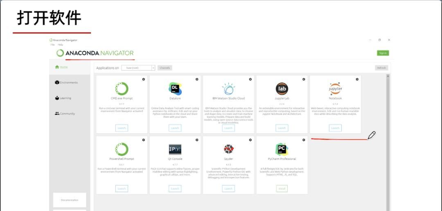This screenshot has height=211, width=442.
Task: Launch JupyterLab
Action: 282,128
